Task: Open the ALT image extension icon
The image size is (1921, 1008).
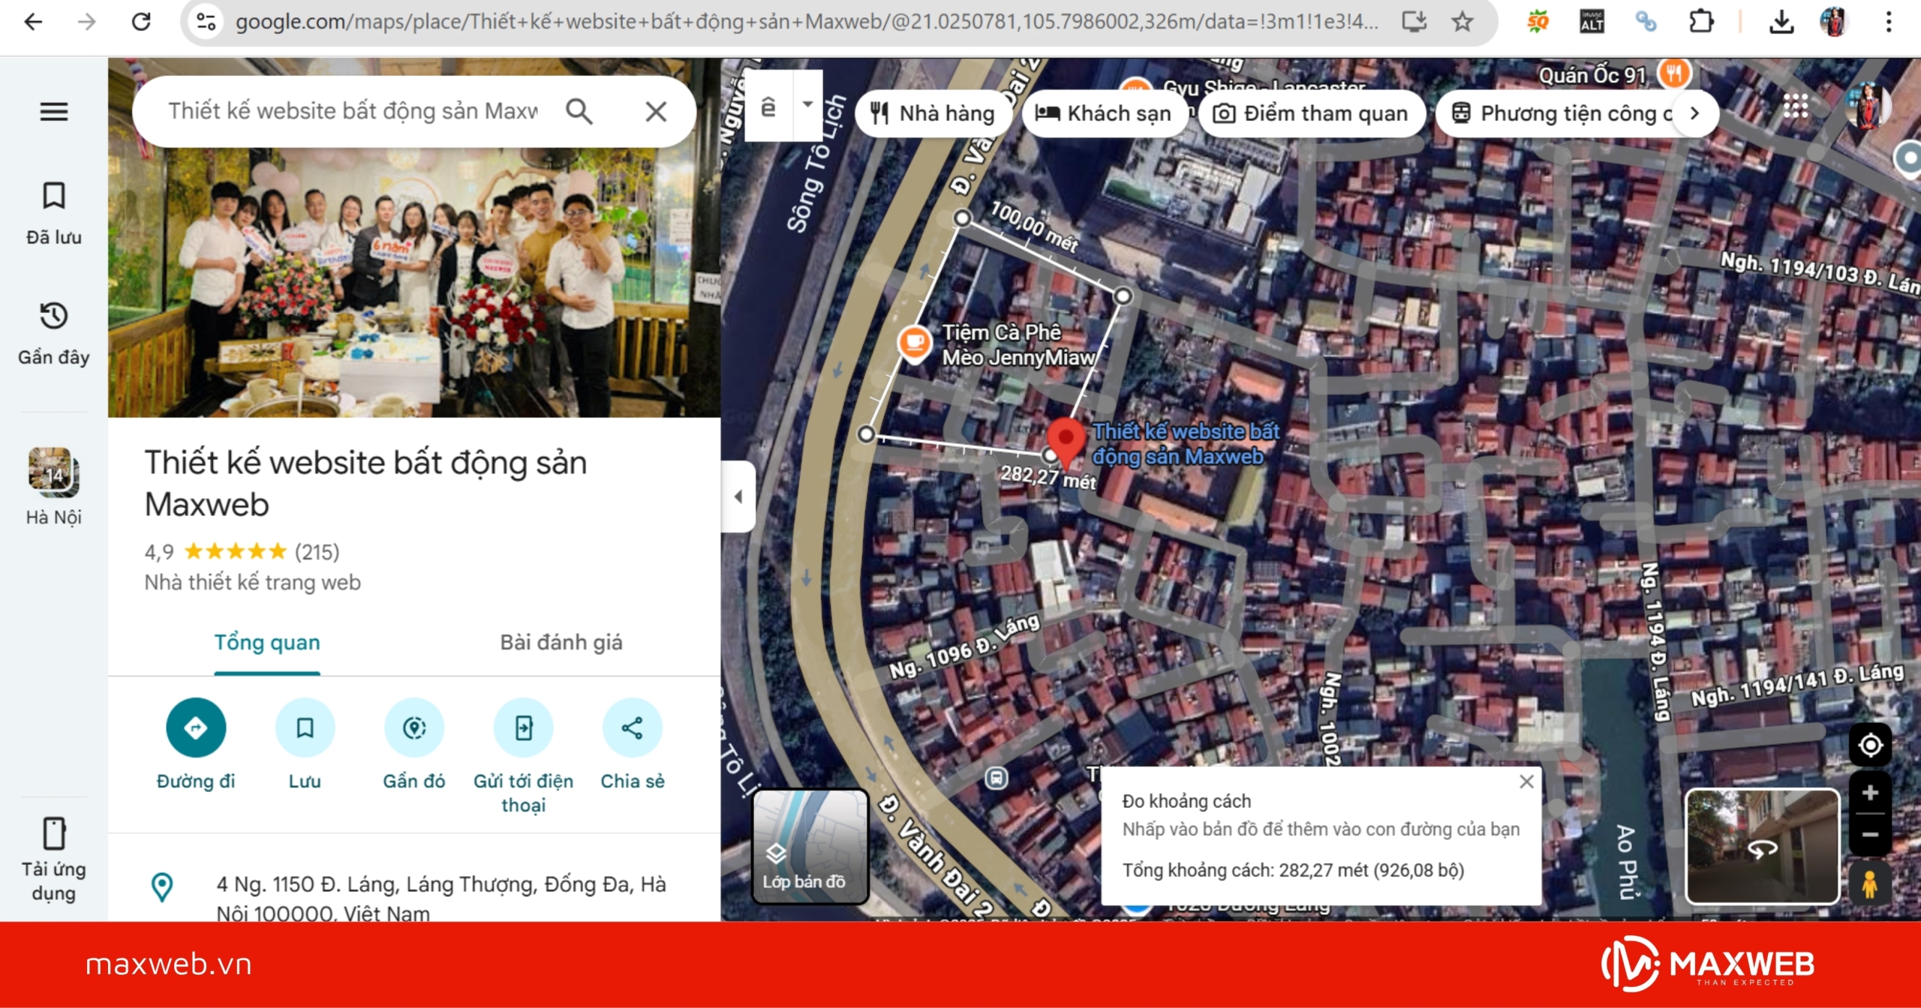Action: tap(1591, 22)
